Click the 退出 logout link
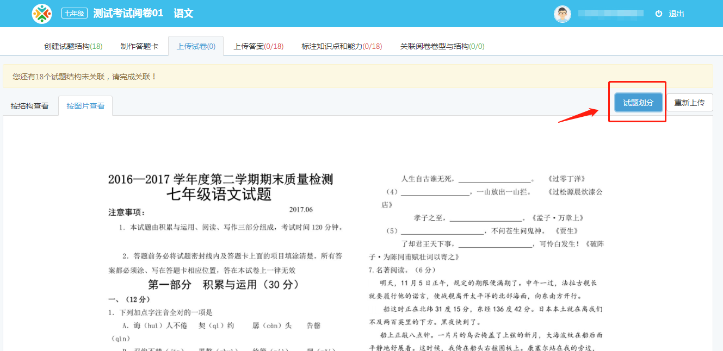 click(x=676, y=14)
